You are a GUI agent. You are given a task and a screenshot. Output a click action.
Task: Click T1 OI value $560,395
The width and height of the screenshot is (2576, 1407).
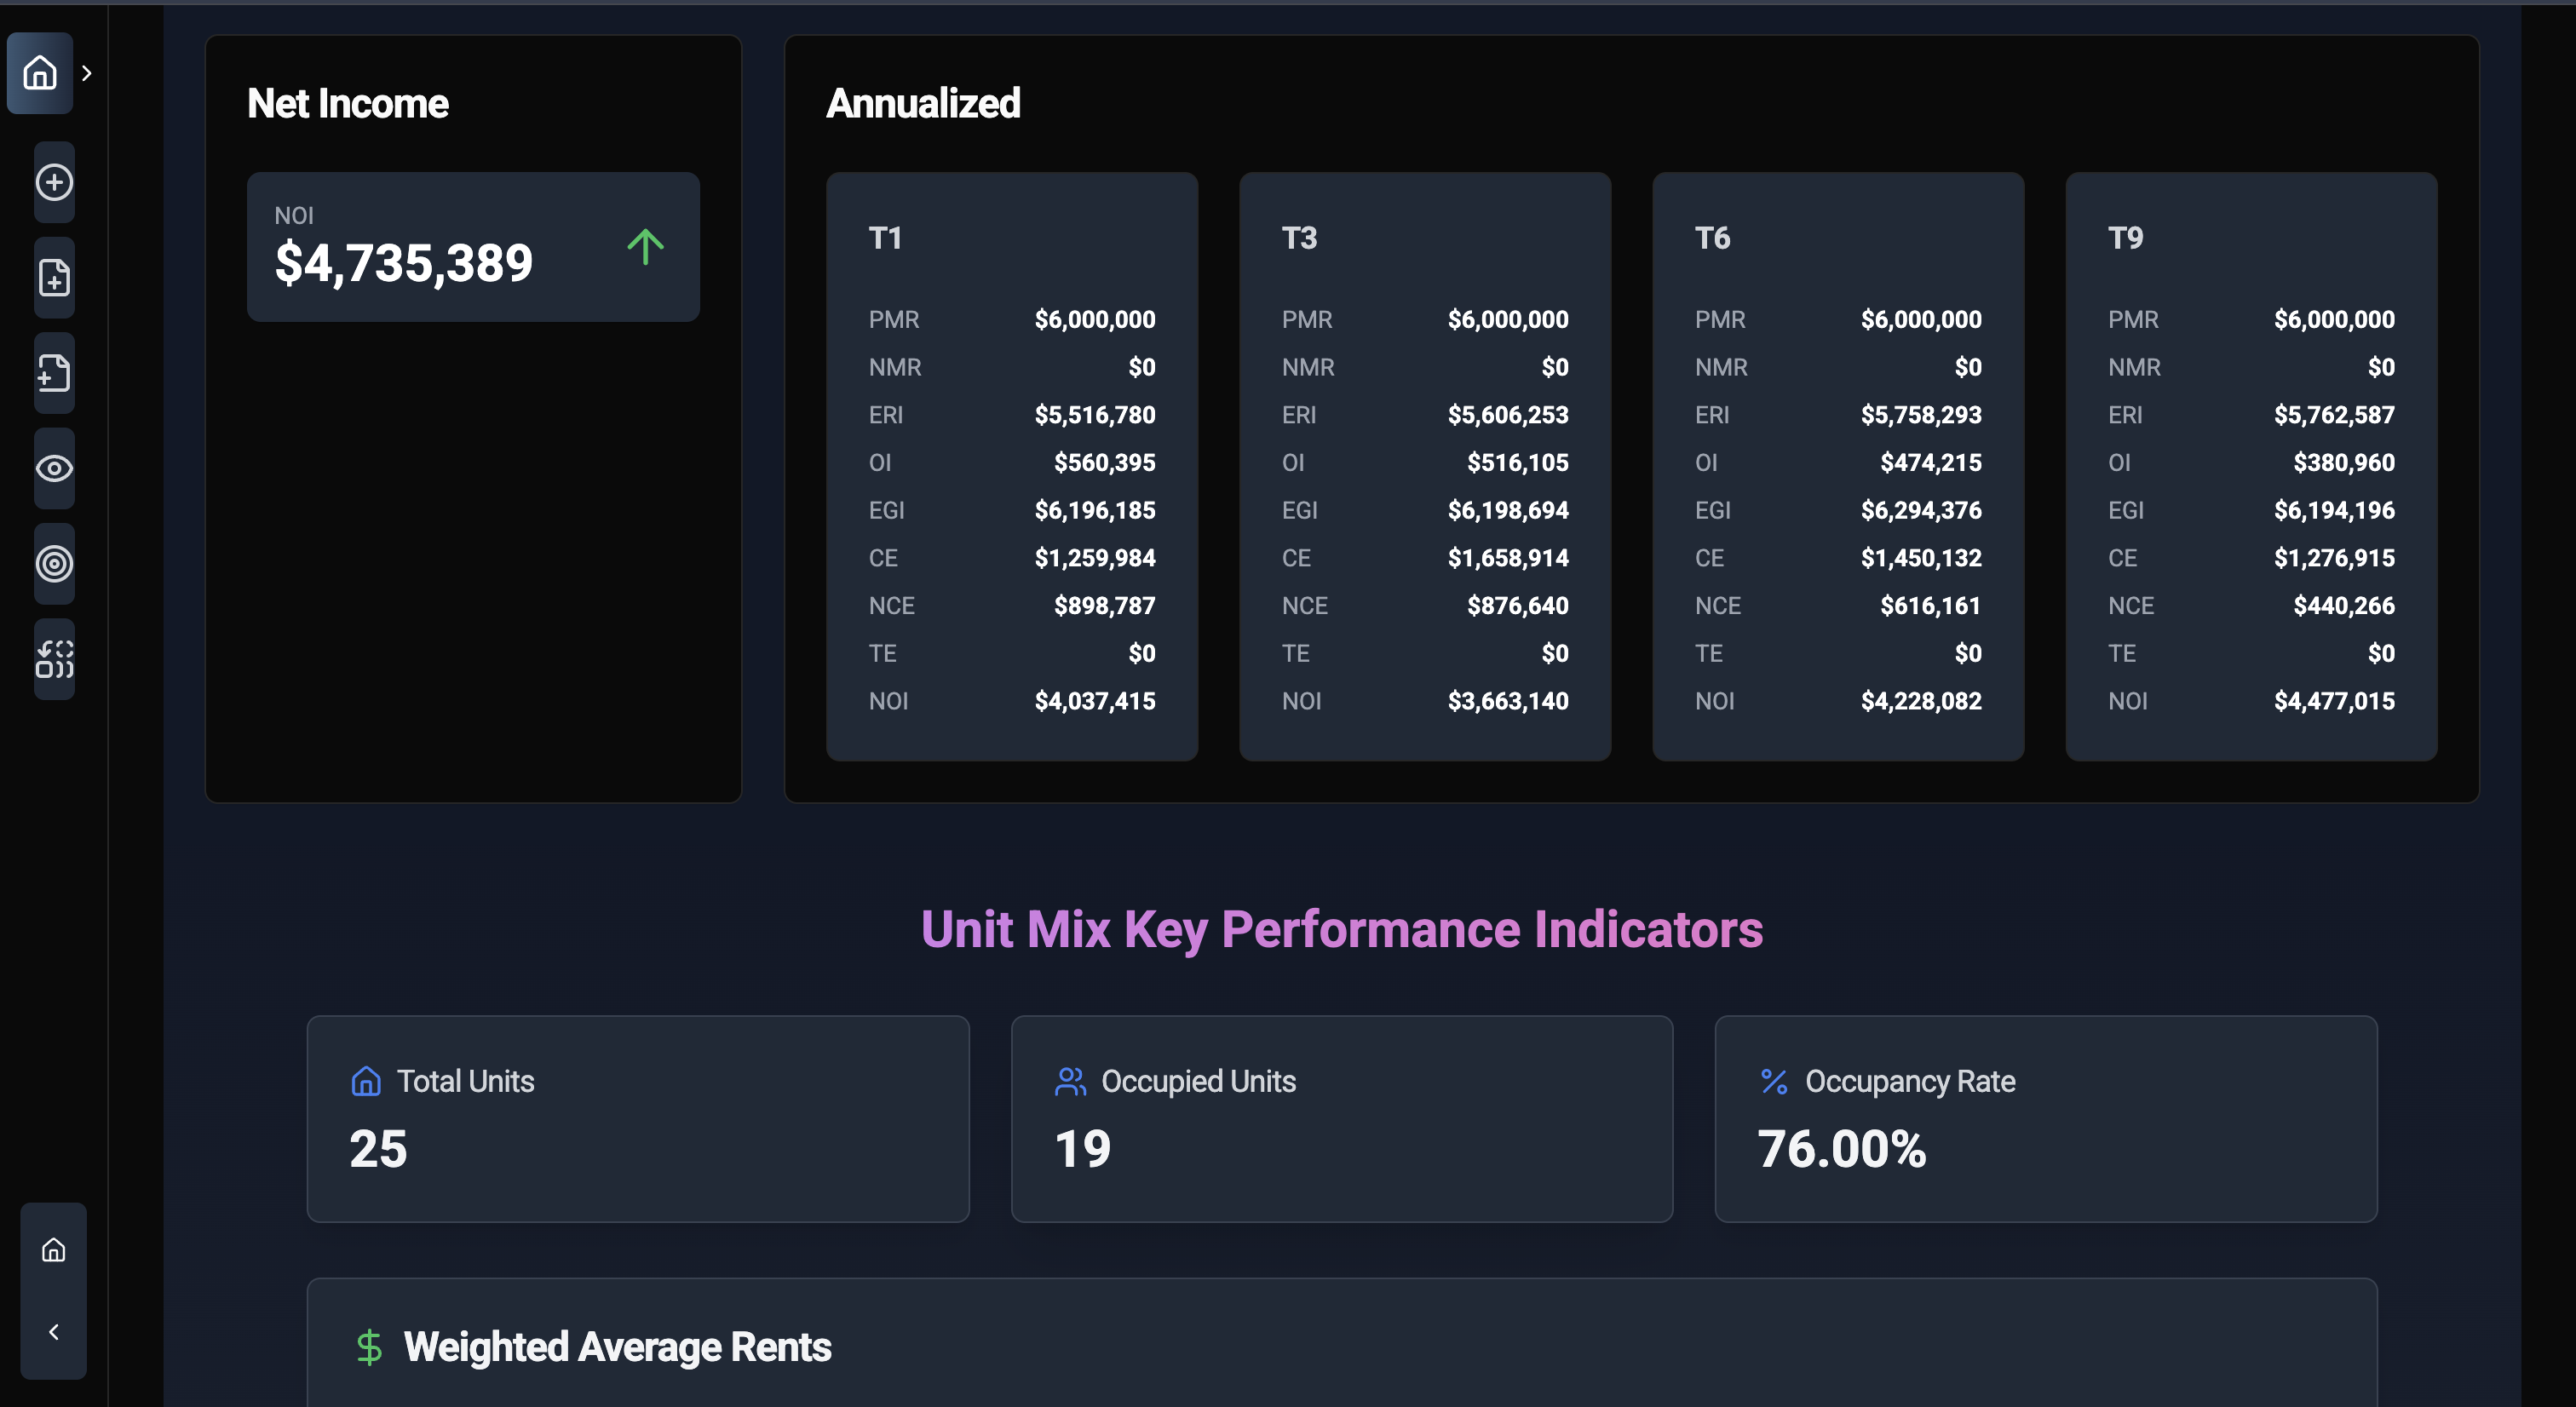coord(1104,463)
